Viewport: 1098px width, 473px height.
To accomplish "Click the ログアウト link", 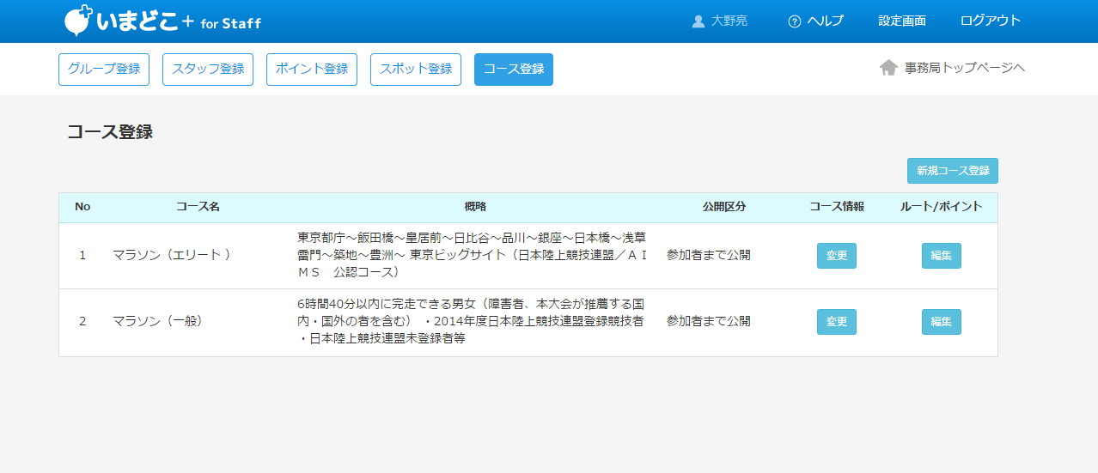I will point(990,21).
